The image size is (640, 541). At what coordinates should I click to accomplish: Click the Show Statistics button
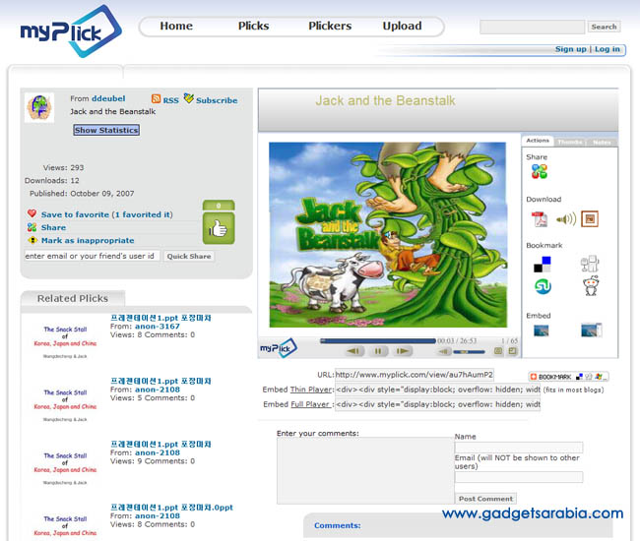[106, 130]
